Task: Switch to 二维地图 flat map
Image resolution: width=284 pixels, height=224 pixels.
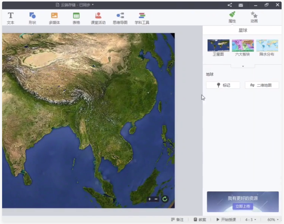Action: pyautogui.click(x=262, y=85)
